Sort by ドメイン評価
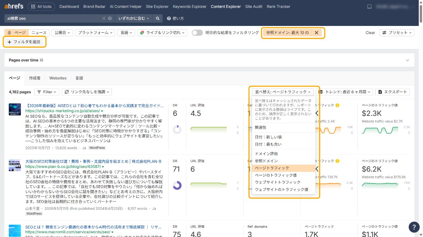 click(x=284, y=154)
